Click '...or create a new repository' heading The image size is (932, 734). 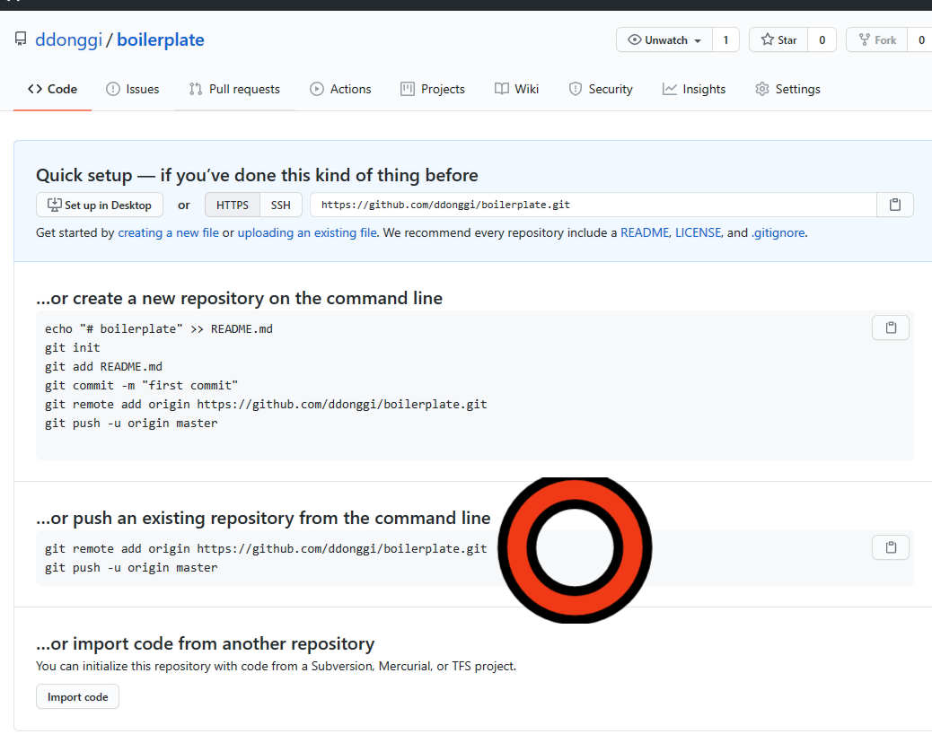pos(239,298)
